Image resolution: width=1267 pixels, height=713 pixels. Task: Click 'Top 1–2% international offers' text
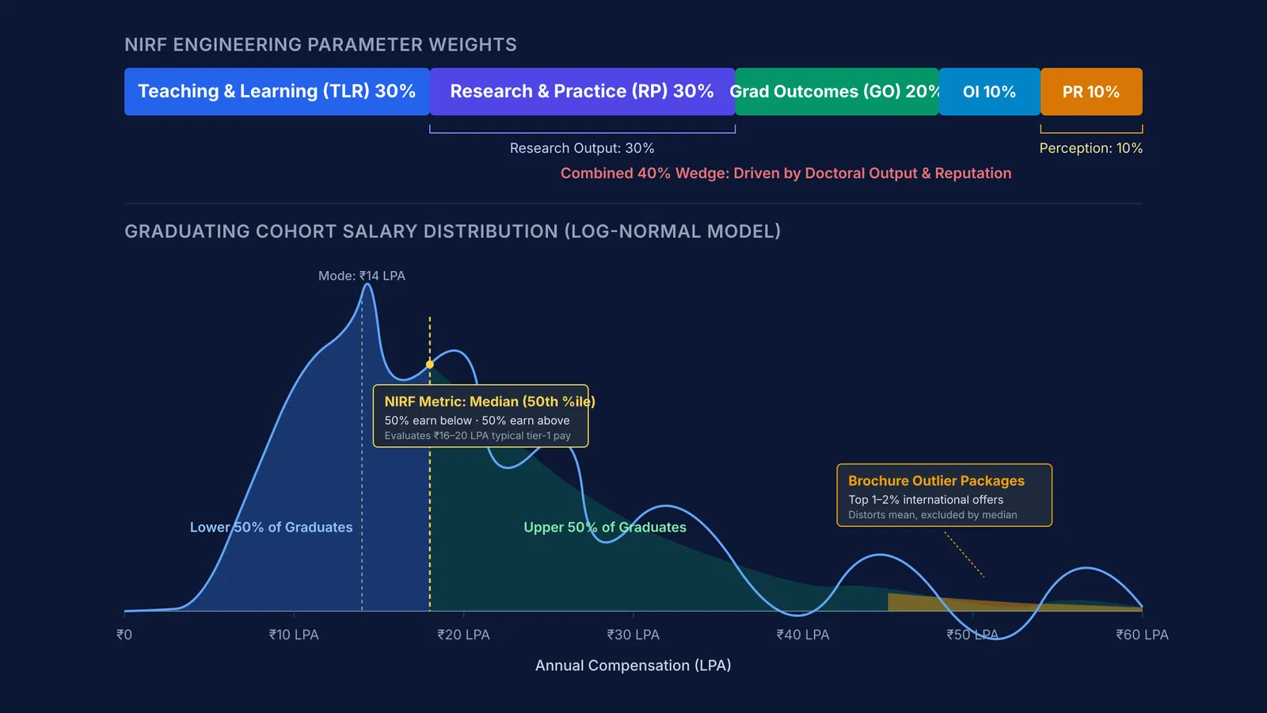tap(926, 500)
